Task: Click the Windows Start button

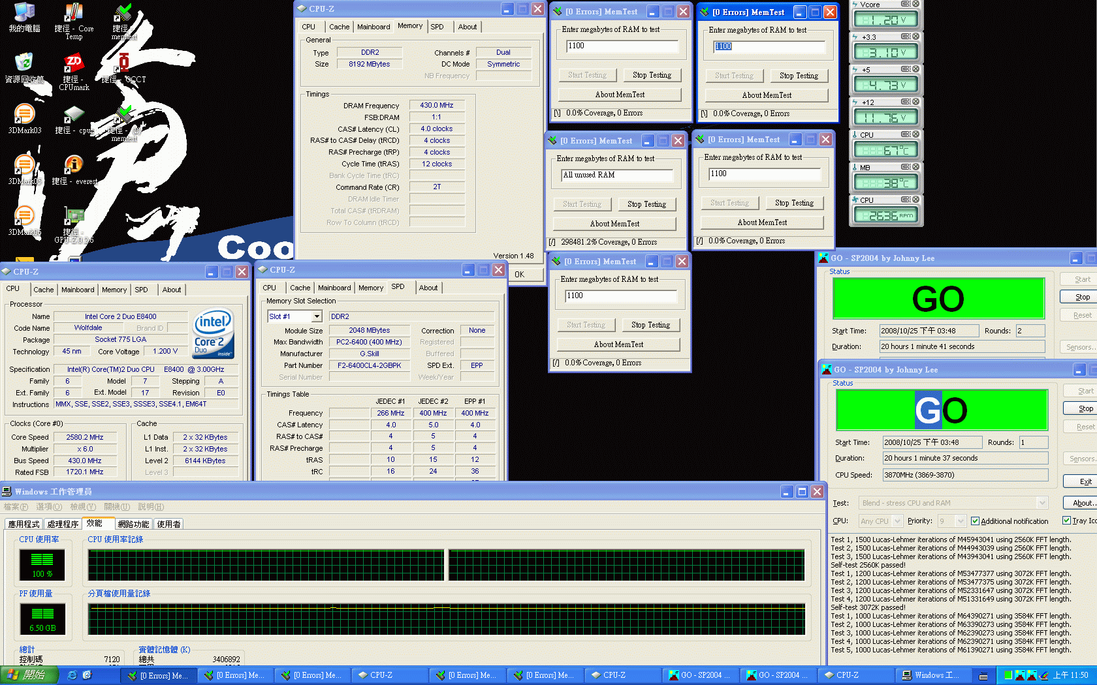Action: (29, 675)
